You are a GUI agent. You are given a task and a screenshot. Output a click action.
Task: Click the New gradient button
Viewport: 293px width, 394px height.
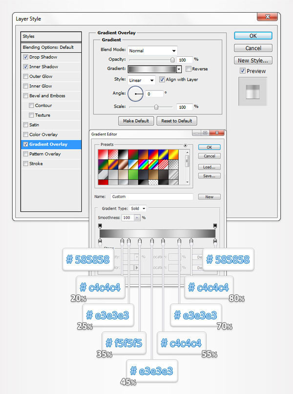pos(209,197)
